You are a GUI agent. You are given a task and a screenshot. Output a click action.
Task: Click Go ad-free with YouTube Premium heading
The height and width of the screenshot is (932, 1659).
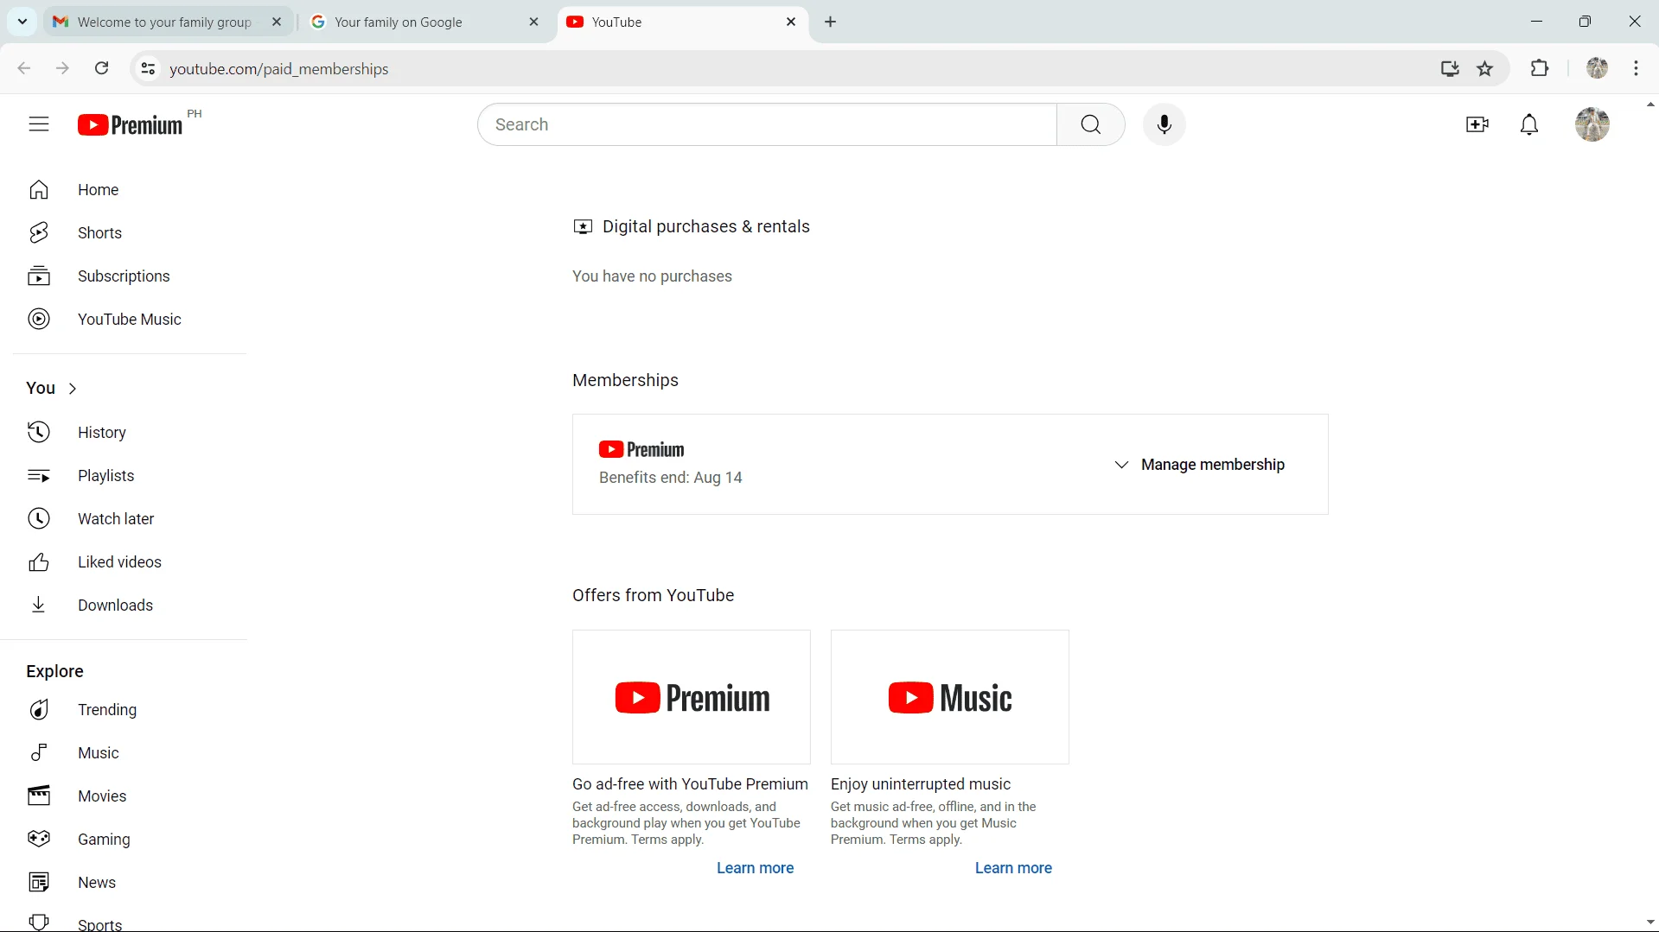coord(690,784)
